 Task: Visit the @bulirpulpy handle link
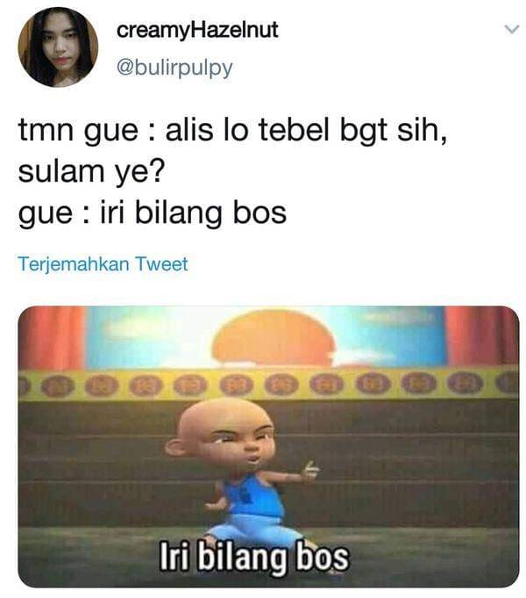[174, 68]
